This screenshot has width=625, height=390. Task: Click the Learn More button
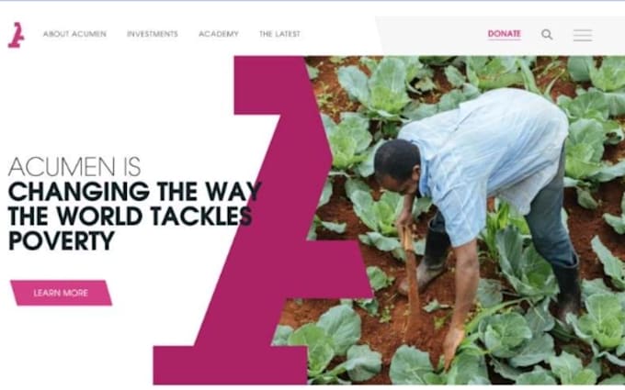[x=61, y=293]
